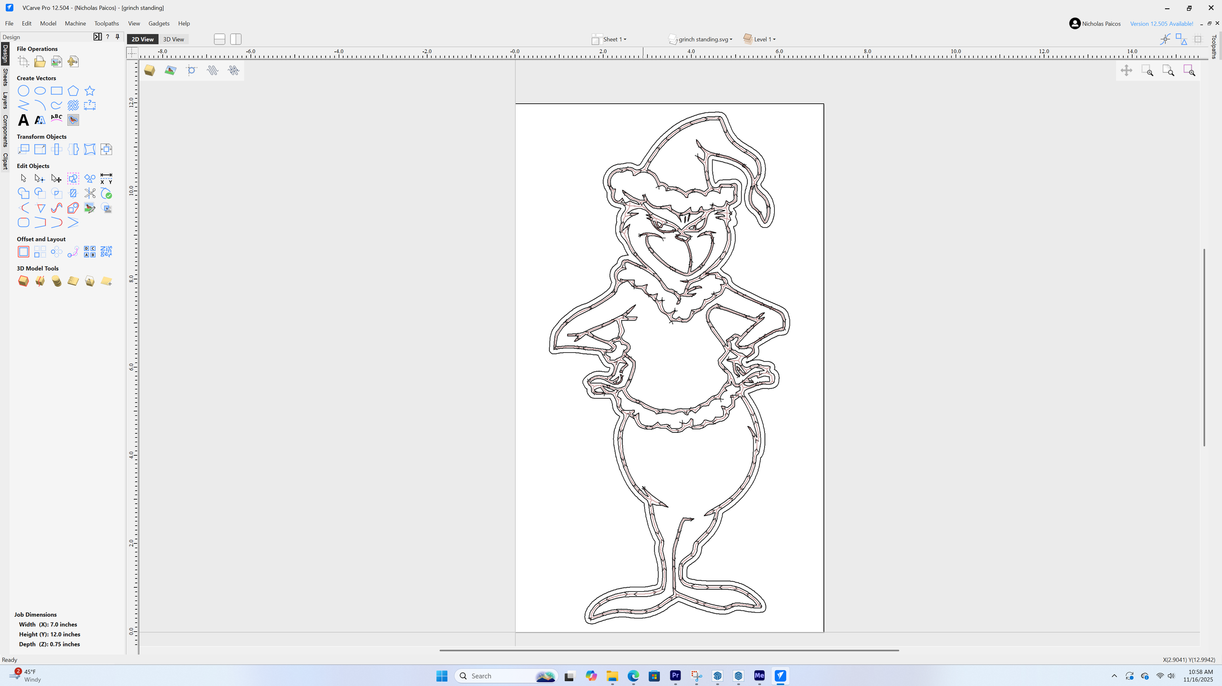Toggle the toolpath preview drawing icon
1222x686 pixels.
pyautogui.click(x=212, y=71)
